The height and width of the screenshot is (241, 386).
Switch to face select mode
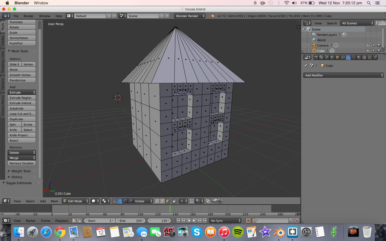(168, 201)
